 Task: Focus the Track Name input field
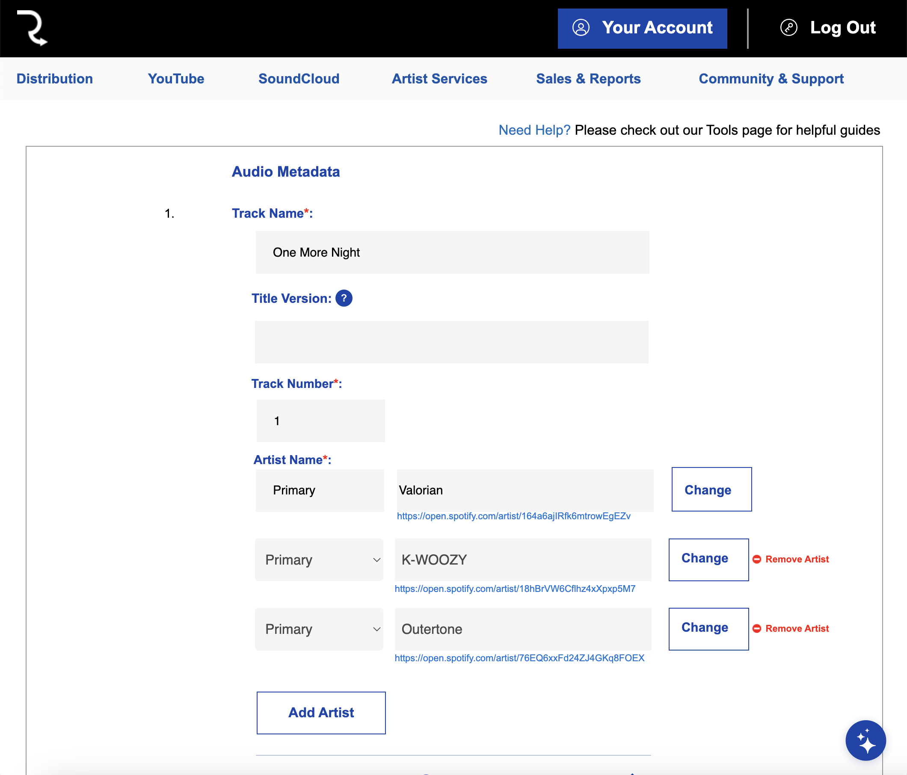(x=452, y=252)
